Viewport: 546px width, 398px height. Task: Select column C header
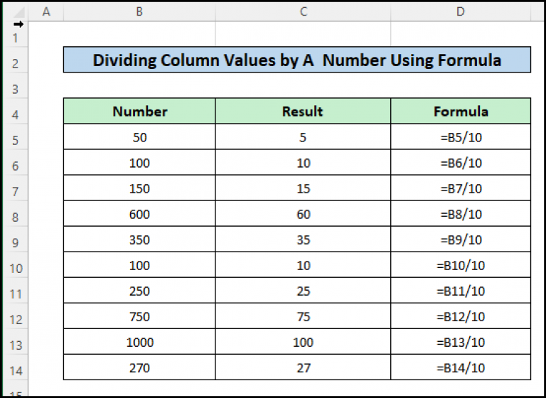[x=303, y=12]
